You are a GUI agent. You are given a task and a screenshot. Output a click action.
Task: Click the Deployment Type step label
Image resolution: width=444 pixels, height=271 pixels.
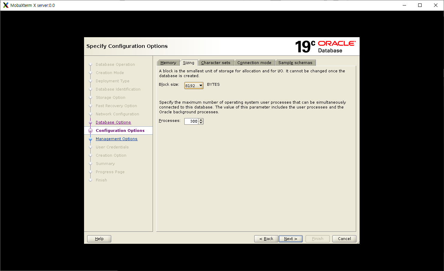(x=113, y=81)
